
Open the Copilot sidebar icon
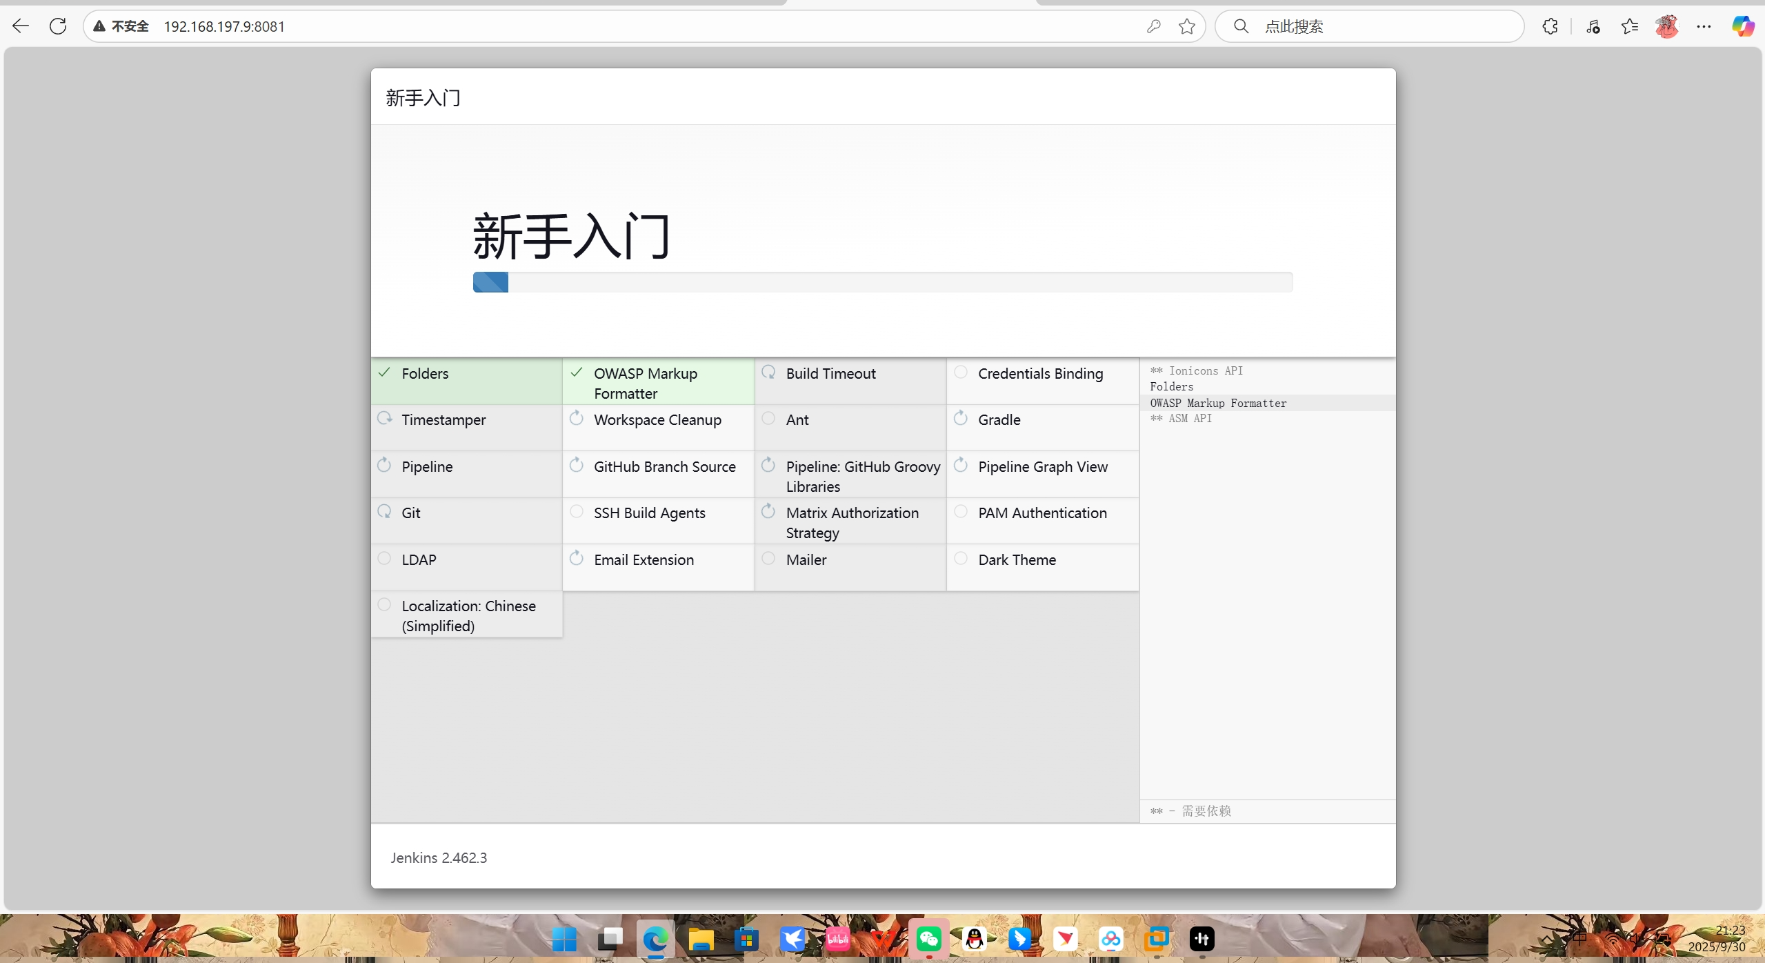coord(1742,26)
